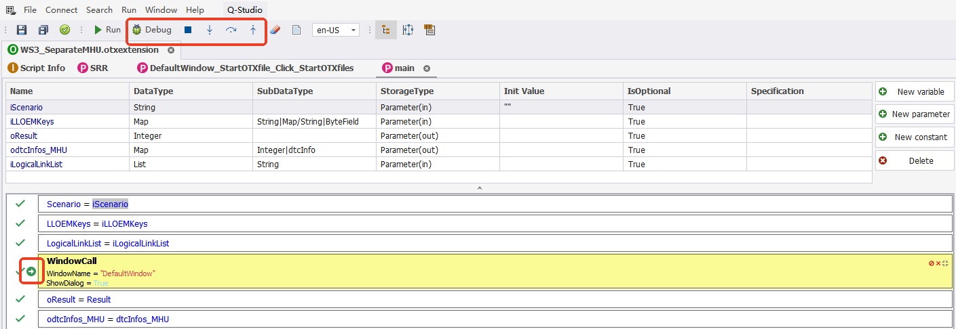Click the IsOptional column header
The height and width of the screenshot is (329, 956).
pyautogui.click(x=685, y=91)
